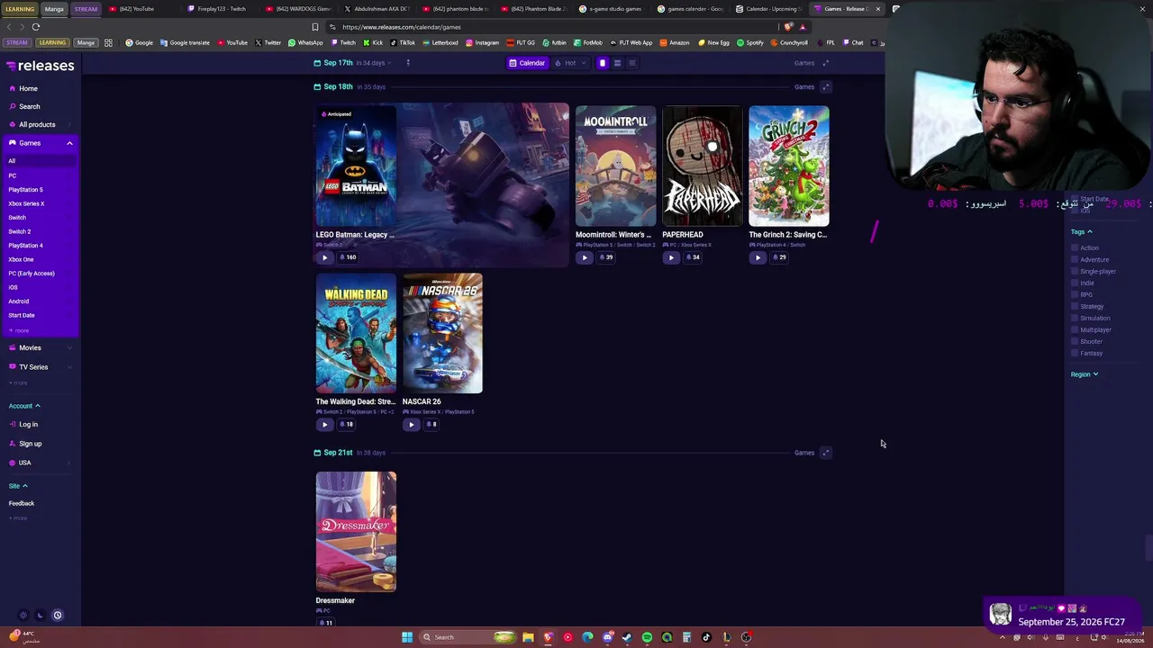Viewport: 1153px width, 648px height.
Task: Tick the Action tag checkbox
Action: pos(1075,248)
